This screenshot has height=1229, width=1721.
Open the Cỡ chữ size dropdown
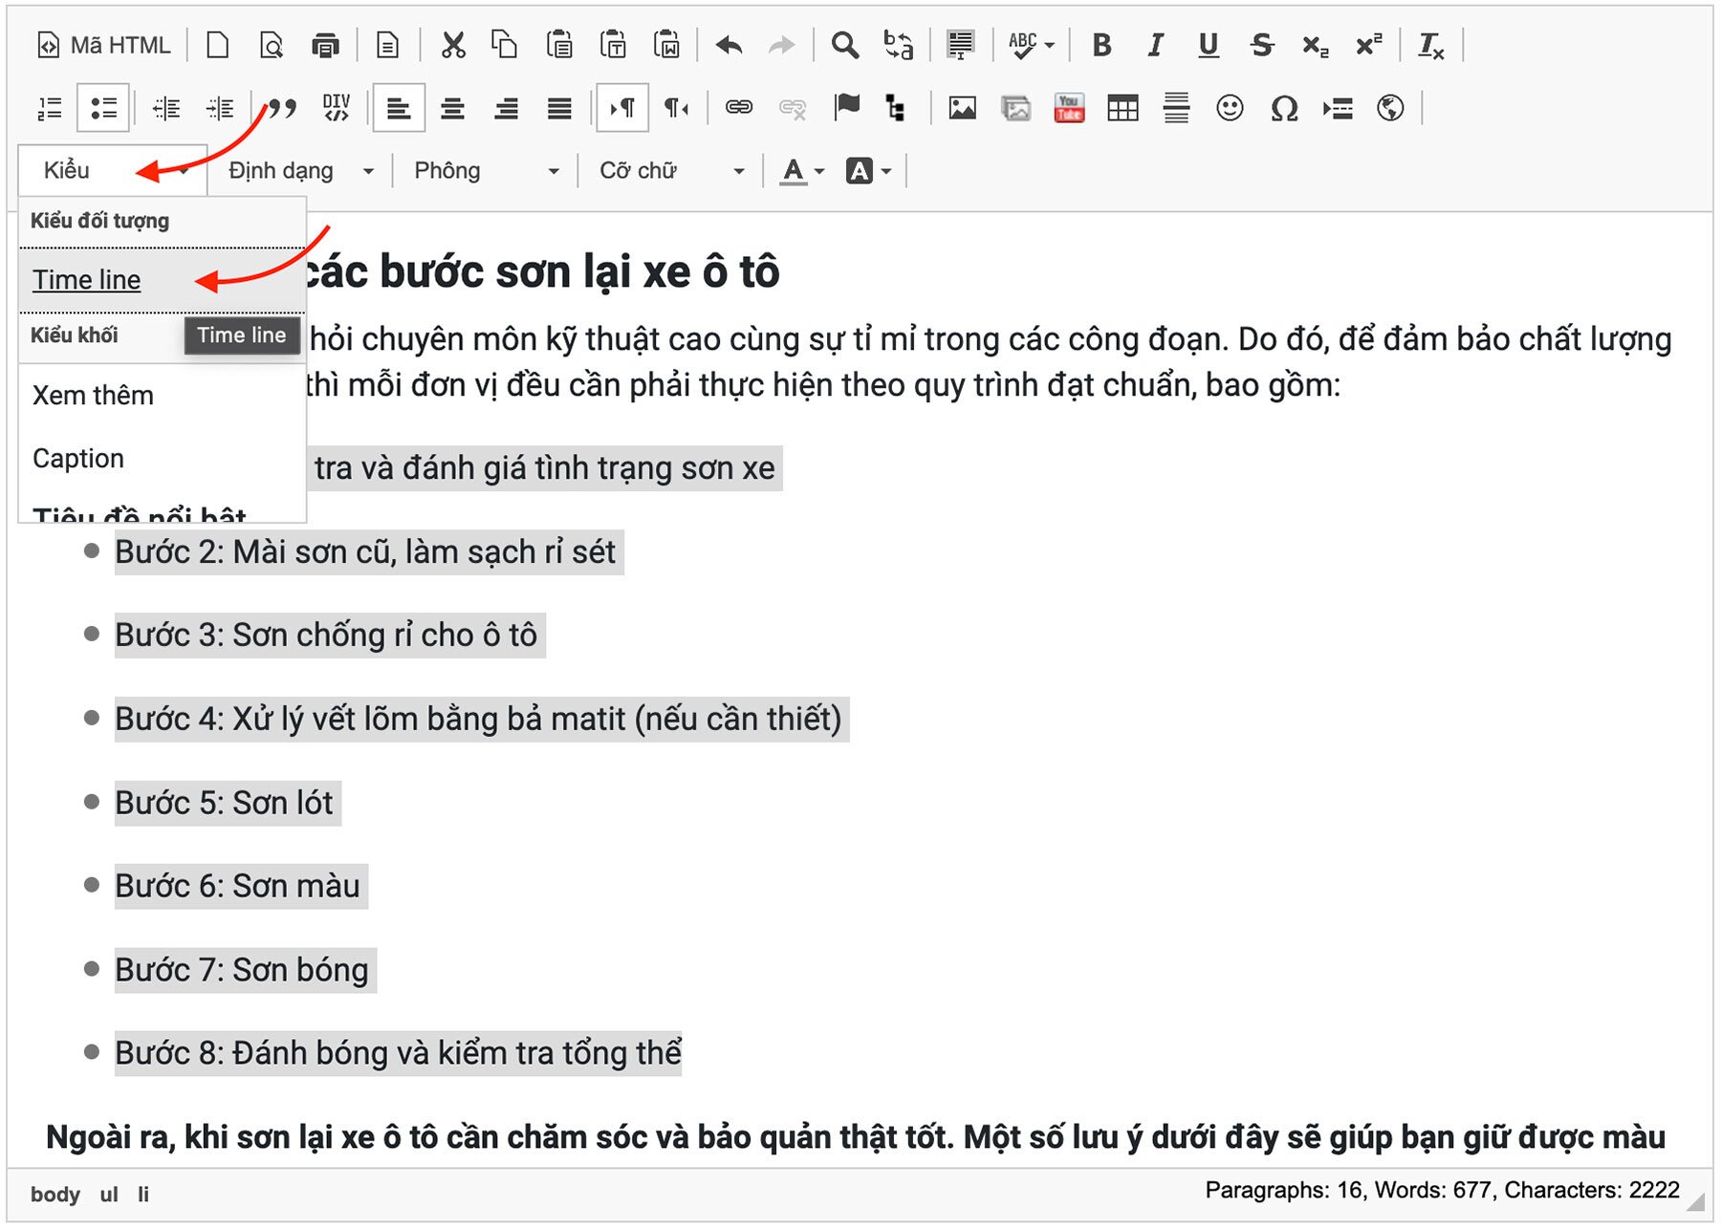(x=671, y=171)
